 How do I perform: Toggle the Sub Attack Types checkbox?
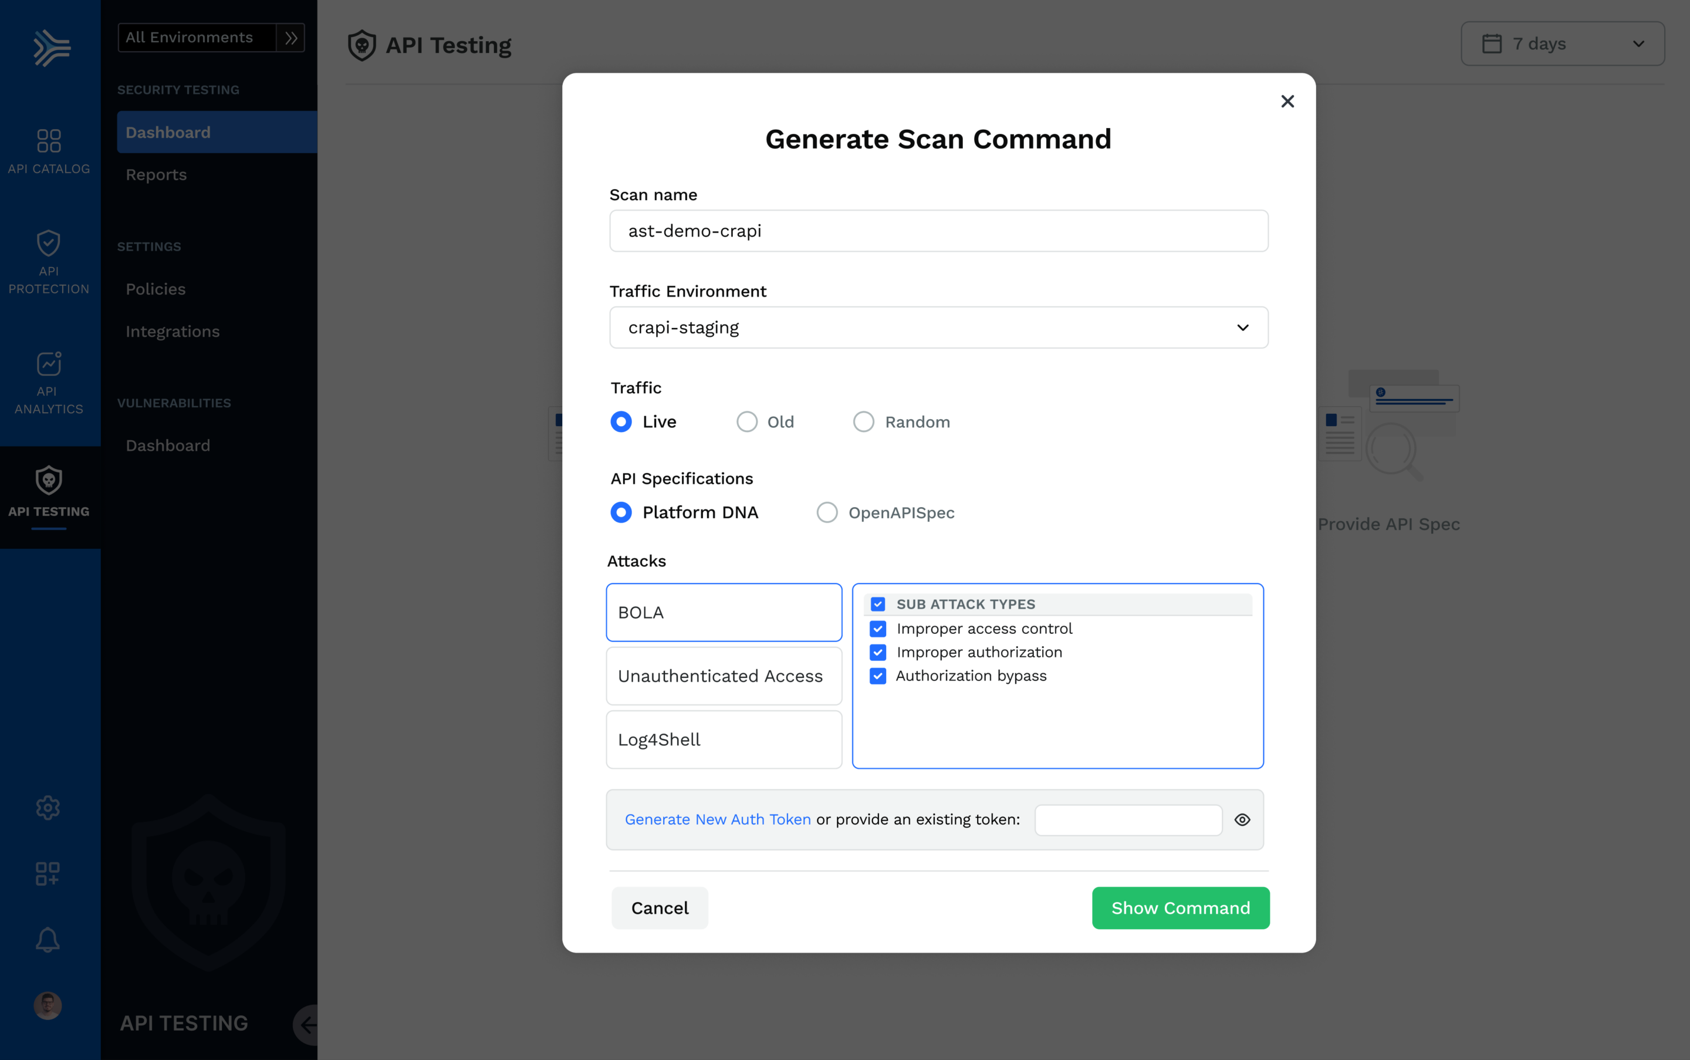(878, 605)
